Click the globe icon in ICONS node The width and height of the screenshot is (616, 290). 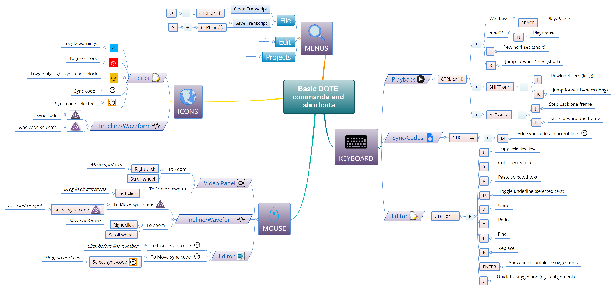188,96
